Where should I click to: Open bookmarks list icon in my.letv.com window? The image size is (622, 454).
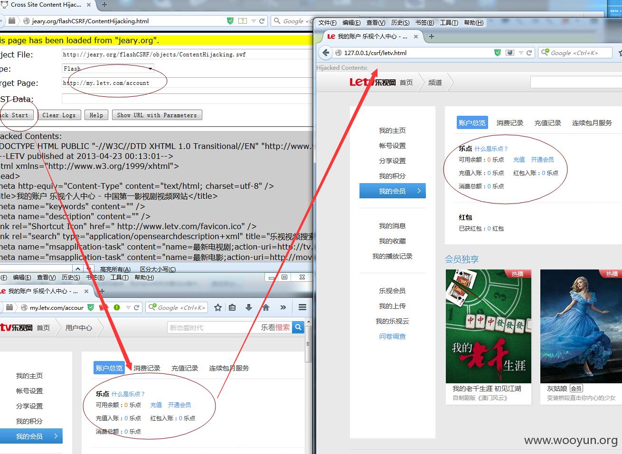(232, 307)
